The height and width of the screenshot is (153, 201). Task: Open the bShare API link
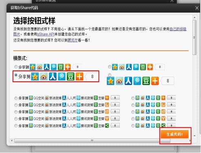tap(46, 34)
